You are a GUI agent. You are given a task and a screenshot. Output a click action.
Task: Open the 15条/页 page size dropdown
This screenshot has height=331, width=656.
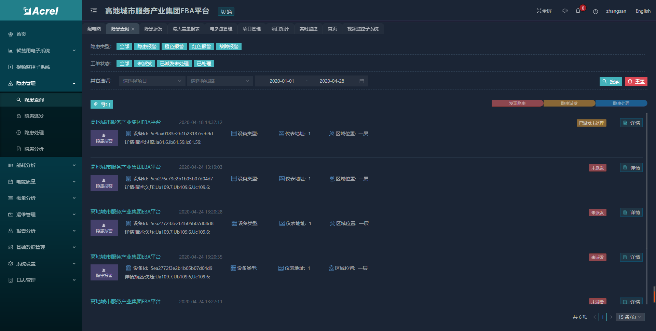(630, 317)
